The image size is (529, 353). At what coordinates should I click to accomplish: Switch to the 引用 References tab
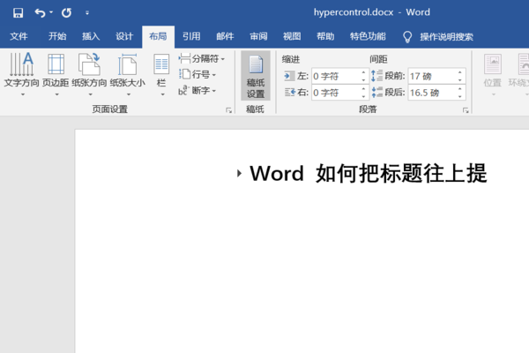[x=191, y=37]
